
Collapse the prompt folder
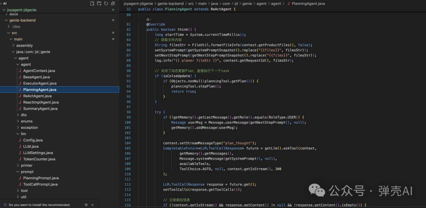tap(18, 172)
